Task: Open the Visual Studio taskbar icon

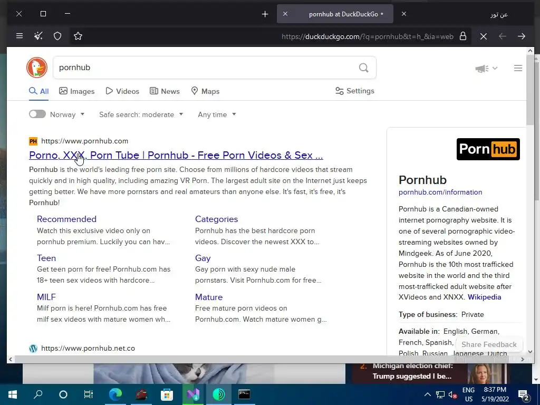Action: pyautogui.click(x=193, y=394)
